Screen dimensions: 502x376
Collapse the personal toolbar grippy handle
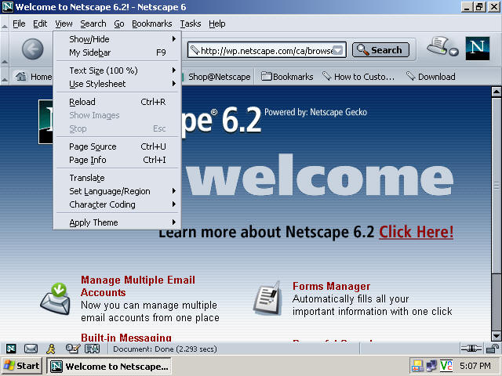pyautogui.click(x=5, y=77)
